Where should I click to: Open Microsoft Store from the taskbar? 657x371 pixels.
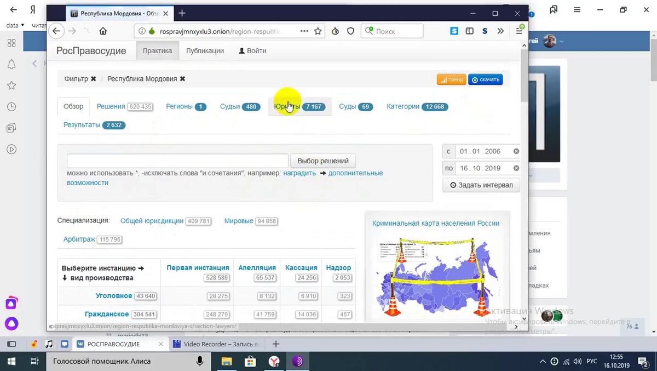[250, 361]
